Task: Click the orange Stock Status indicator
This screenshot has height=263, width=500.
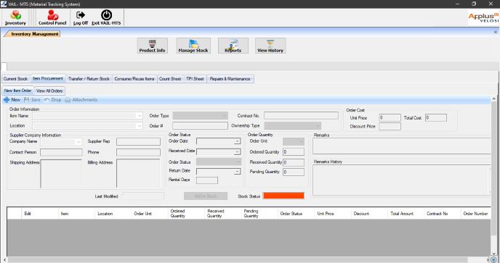Action: (283, 196)
